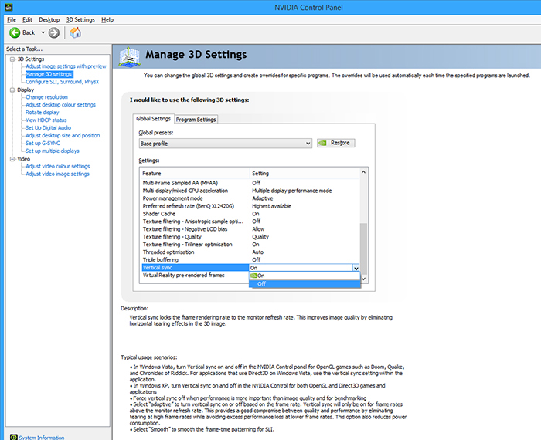
Task: Open the 3D Settings menu
Action: (80, 19)
